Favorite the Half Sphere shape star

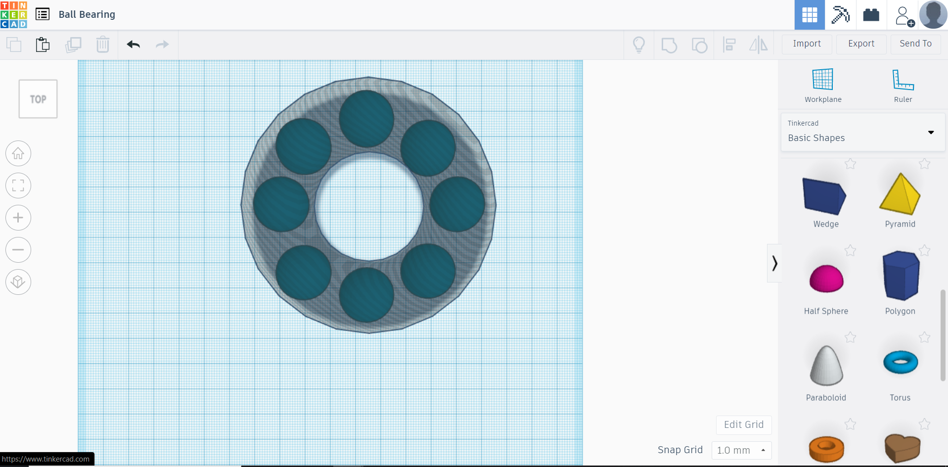850,251
